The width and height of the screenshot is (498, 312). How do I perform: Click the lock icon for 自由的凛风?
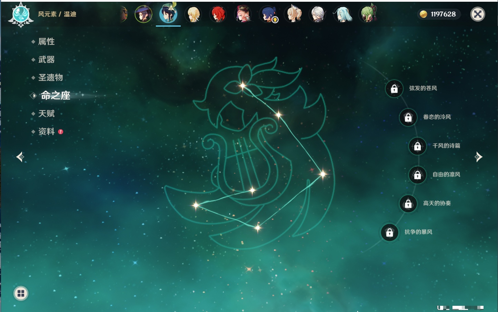pos(418,175)
